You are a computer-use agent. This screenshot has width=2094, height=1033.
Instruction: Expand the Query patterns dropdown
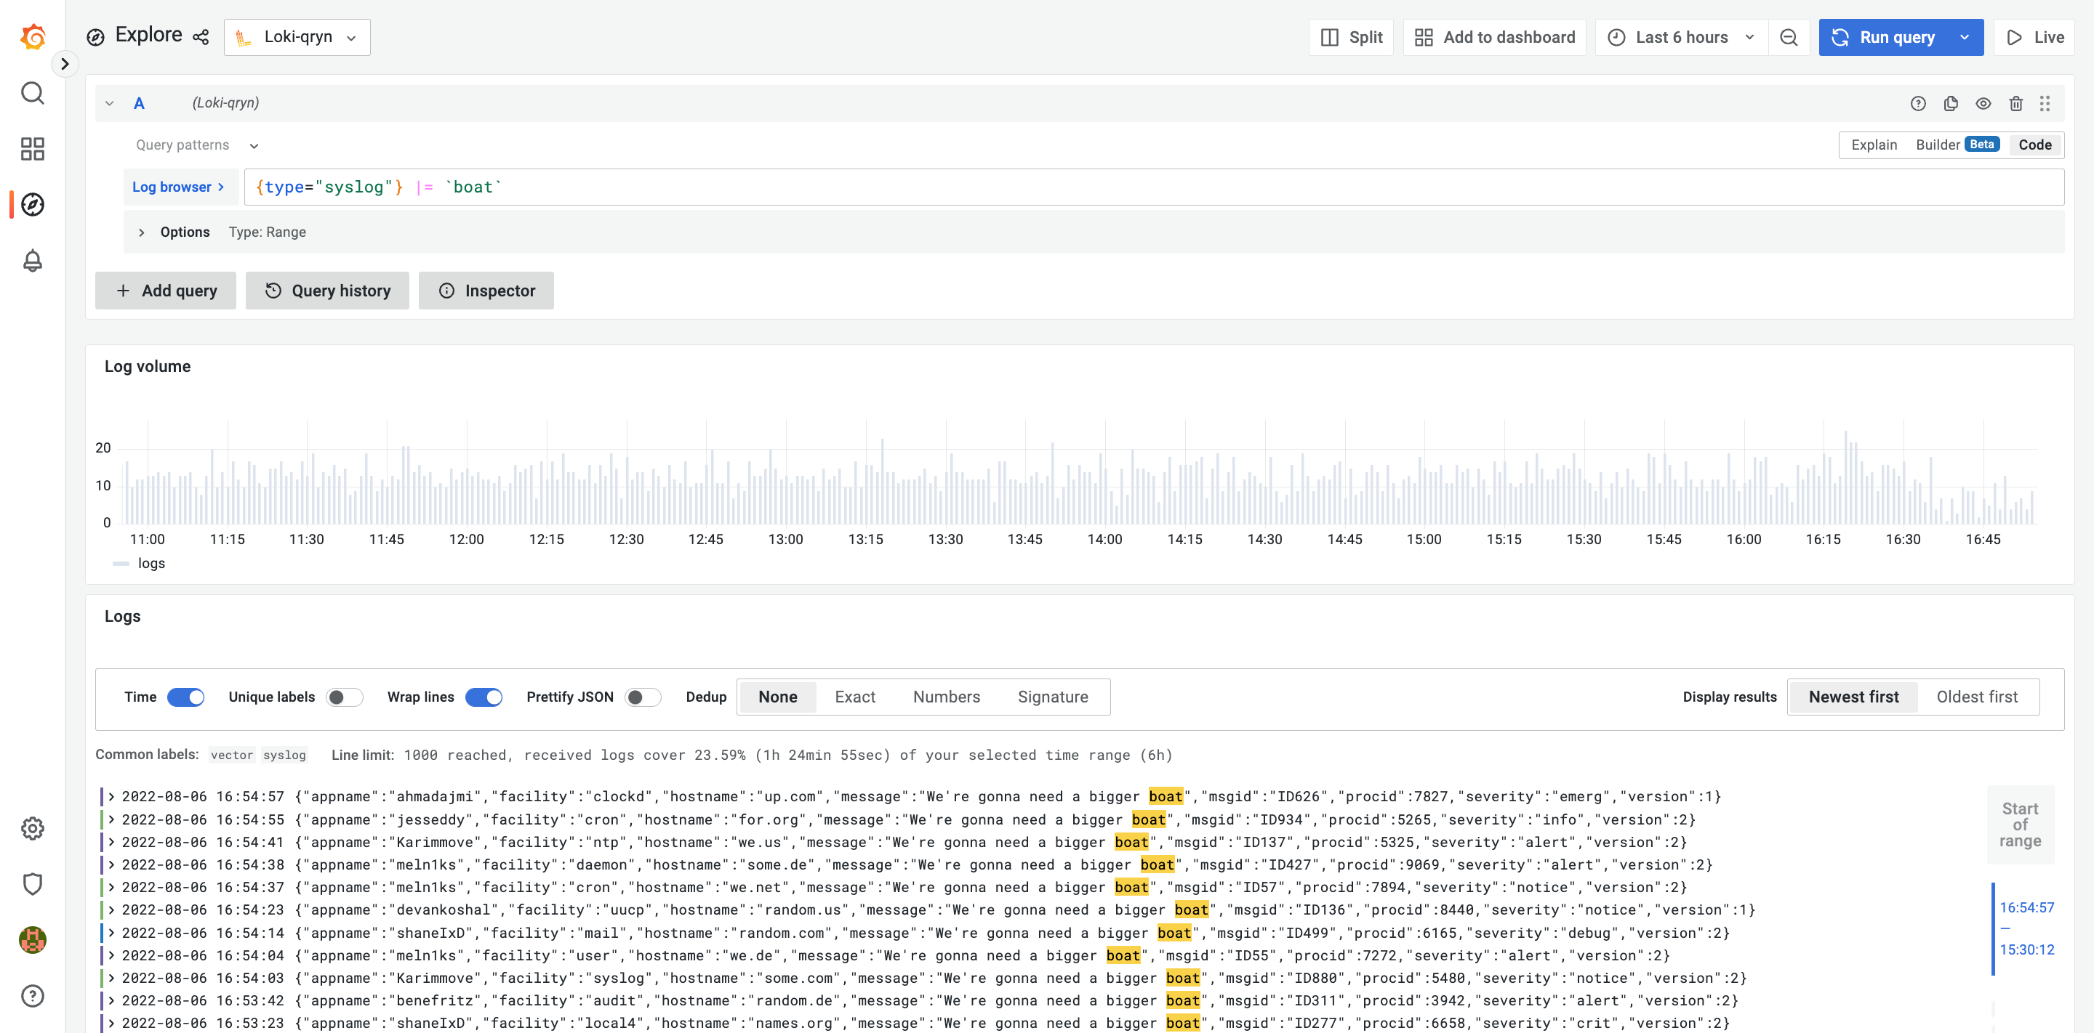(x=197, y=145)
